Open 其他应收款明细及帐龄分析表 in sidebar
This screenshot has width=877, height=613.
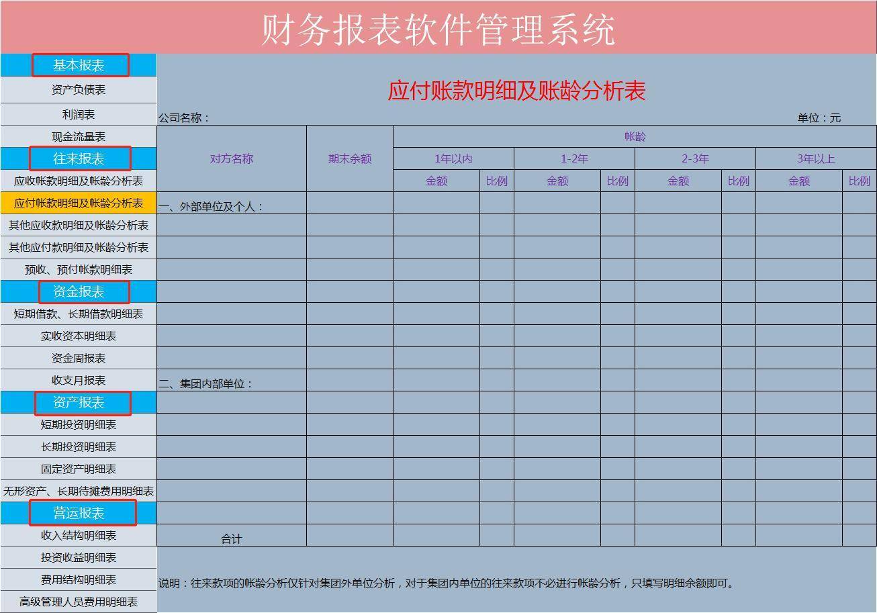point(79,225)
